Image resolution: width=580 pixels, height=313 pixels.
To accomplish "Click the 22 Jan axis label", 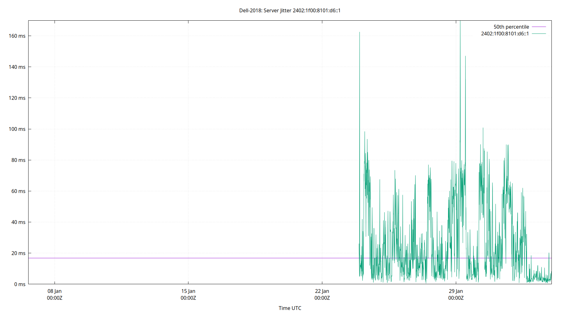I will click(322, 291).
